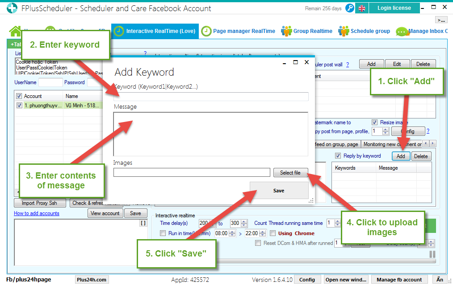The width and height of the screenshot is (453, 285).
Task: Click the Open new window button
Action: pyautogui.click(x=346, y=280)
